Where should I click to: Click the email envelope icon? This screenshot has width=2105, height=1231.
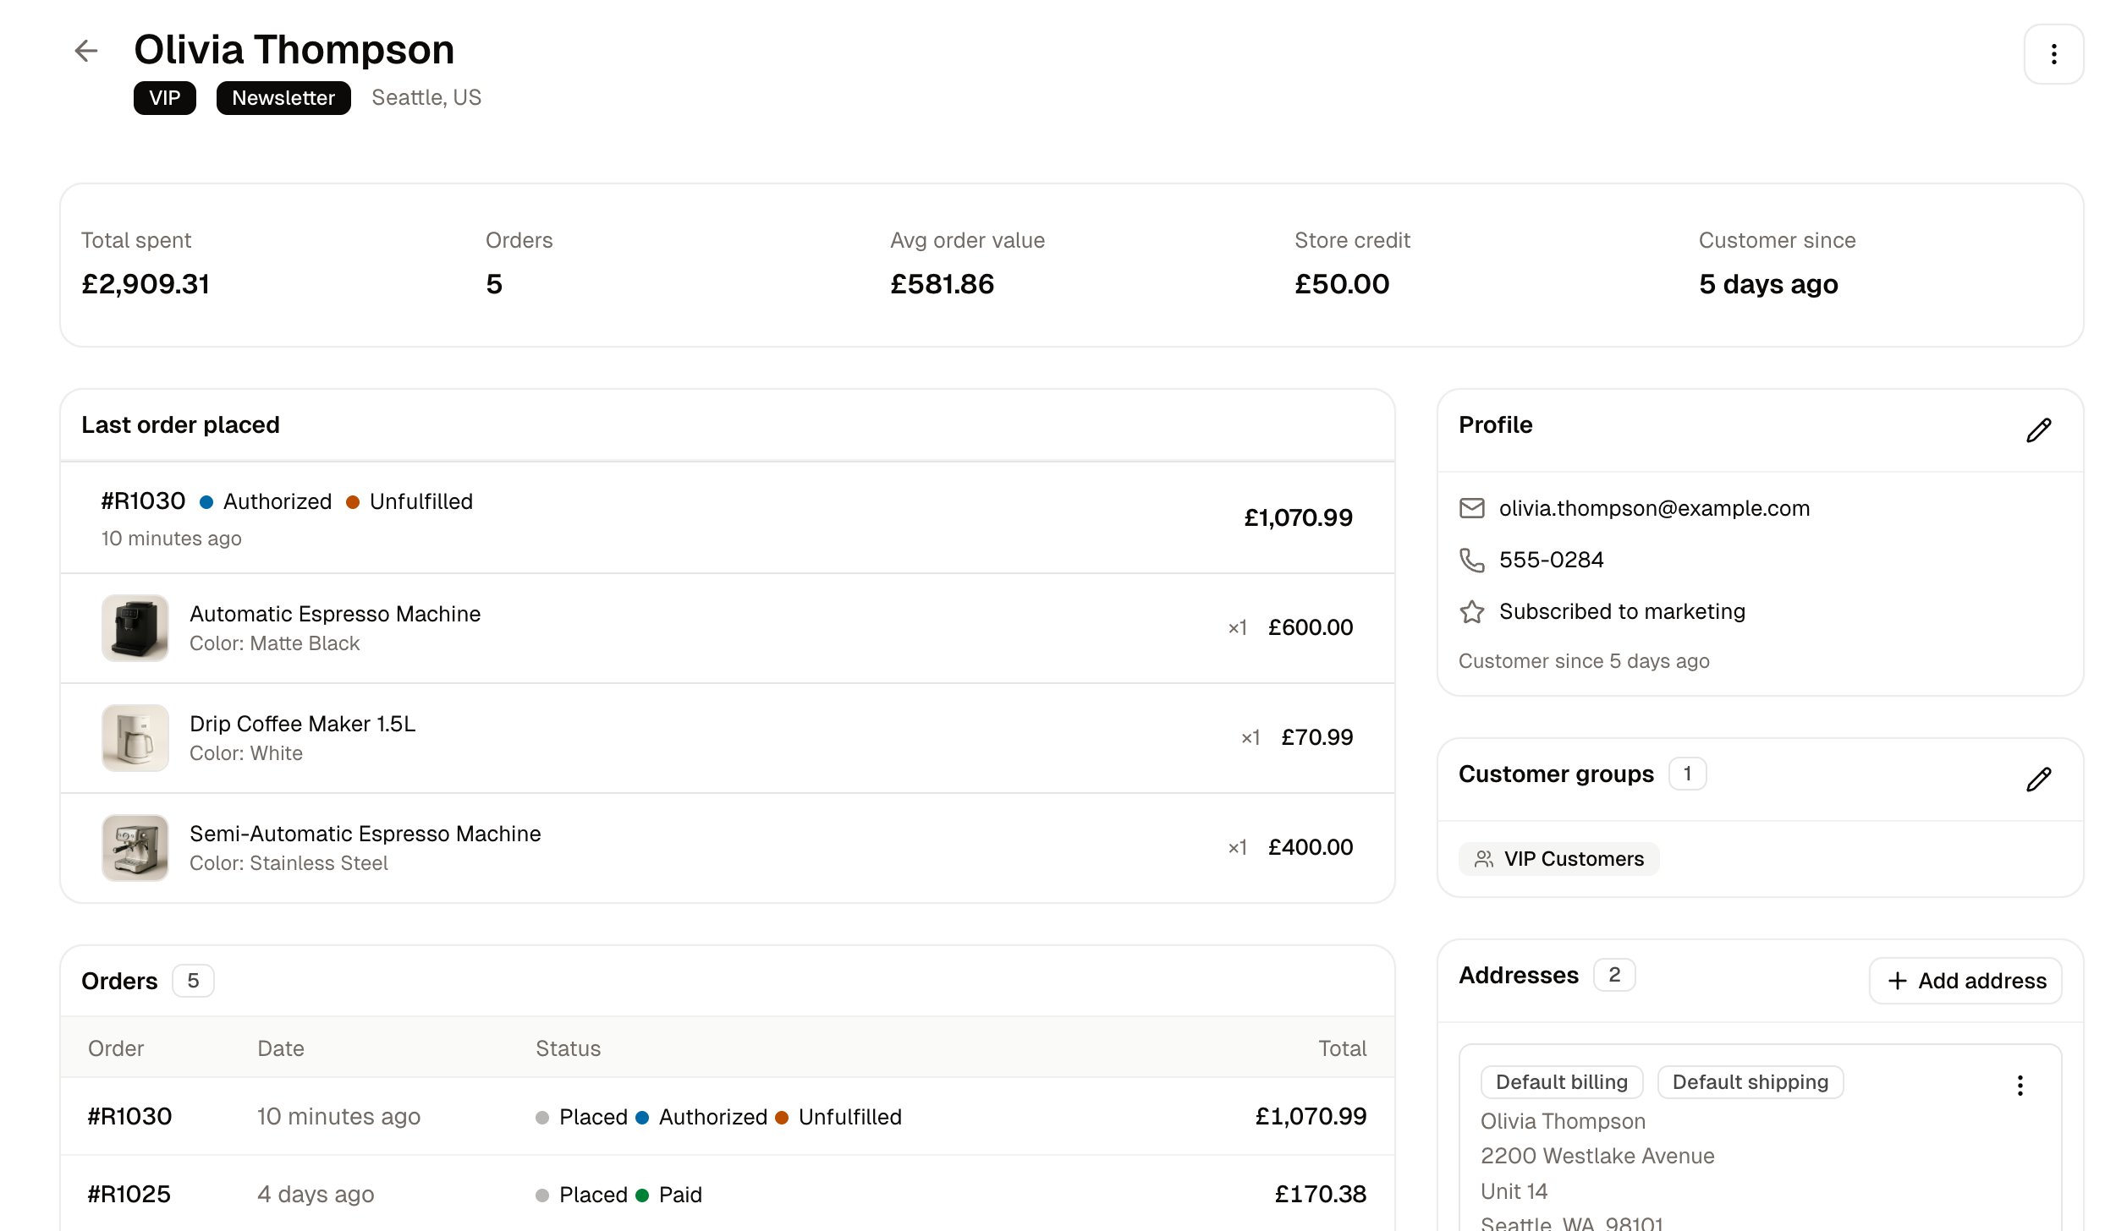point(1472,508)
